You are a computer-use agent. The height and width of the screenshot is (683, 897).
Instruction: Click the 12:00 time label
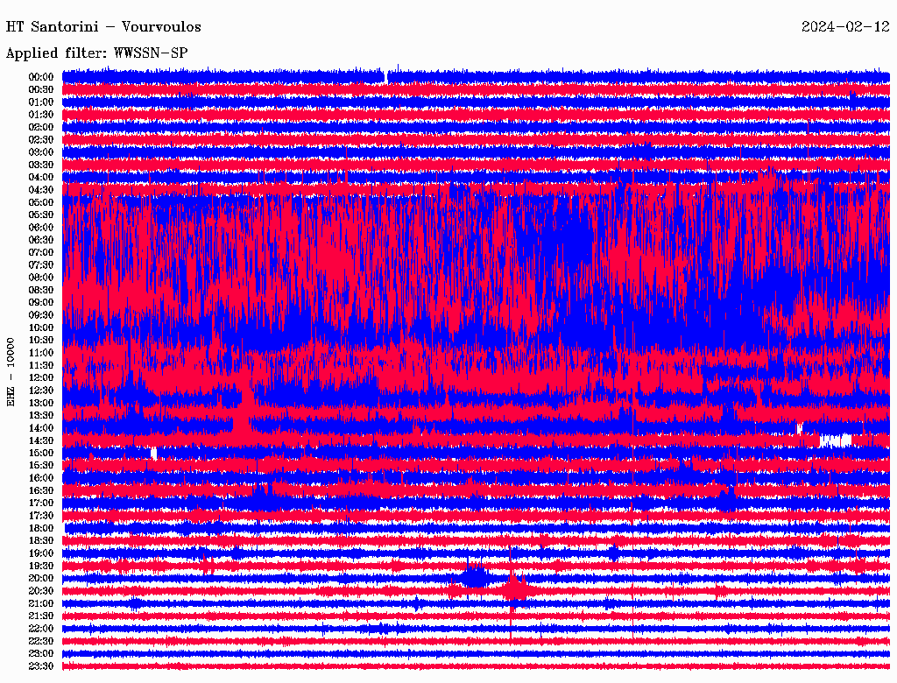pyautogui.click(x=41, y=377)
